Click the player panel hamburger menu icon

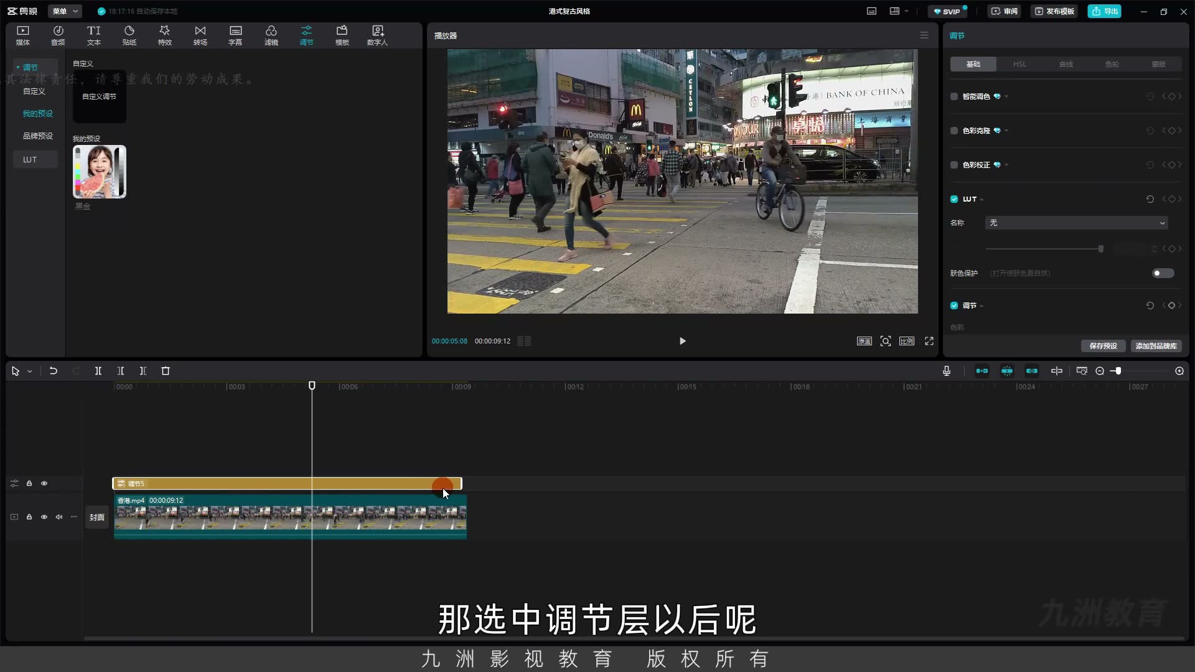[x=924, y=35]
